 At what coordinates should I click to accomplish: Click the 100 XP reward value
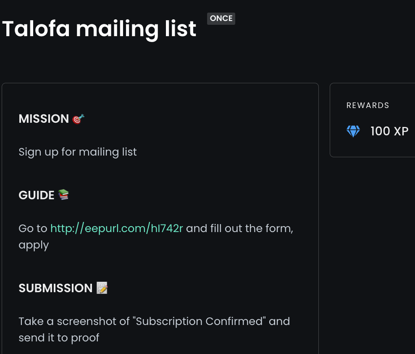tap(389, 131)
